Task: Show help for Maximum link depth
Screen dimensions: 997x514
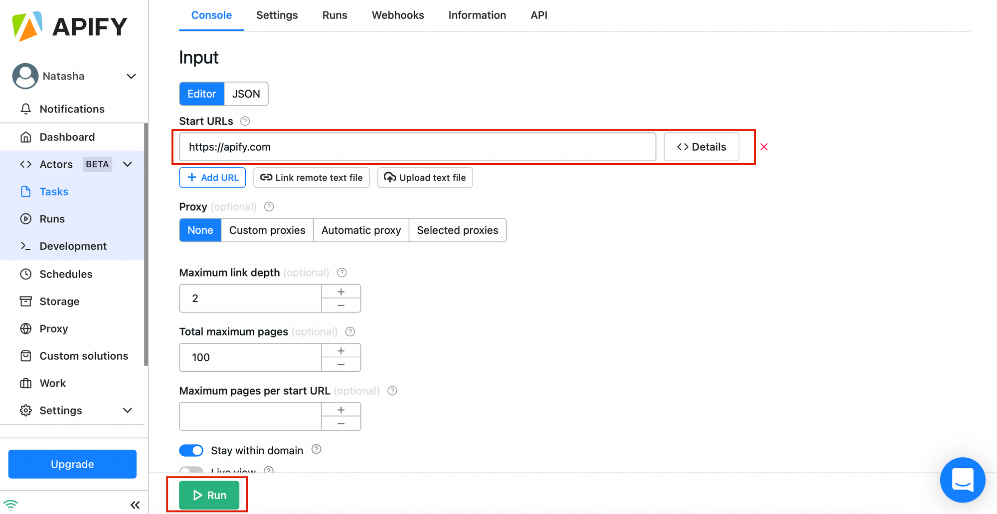Action: (341, 273)
